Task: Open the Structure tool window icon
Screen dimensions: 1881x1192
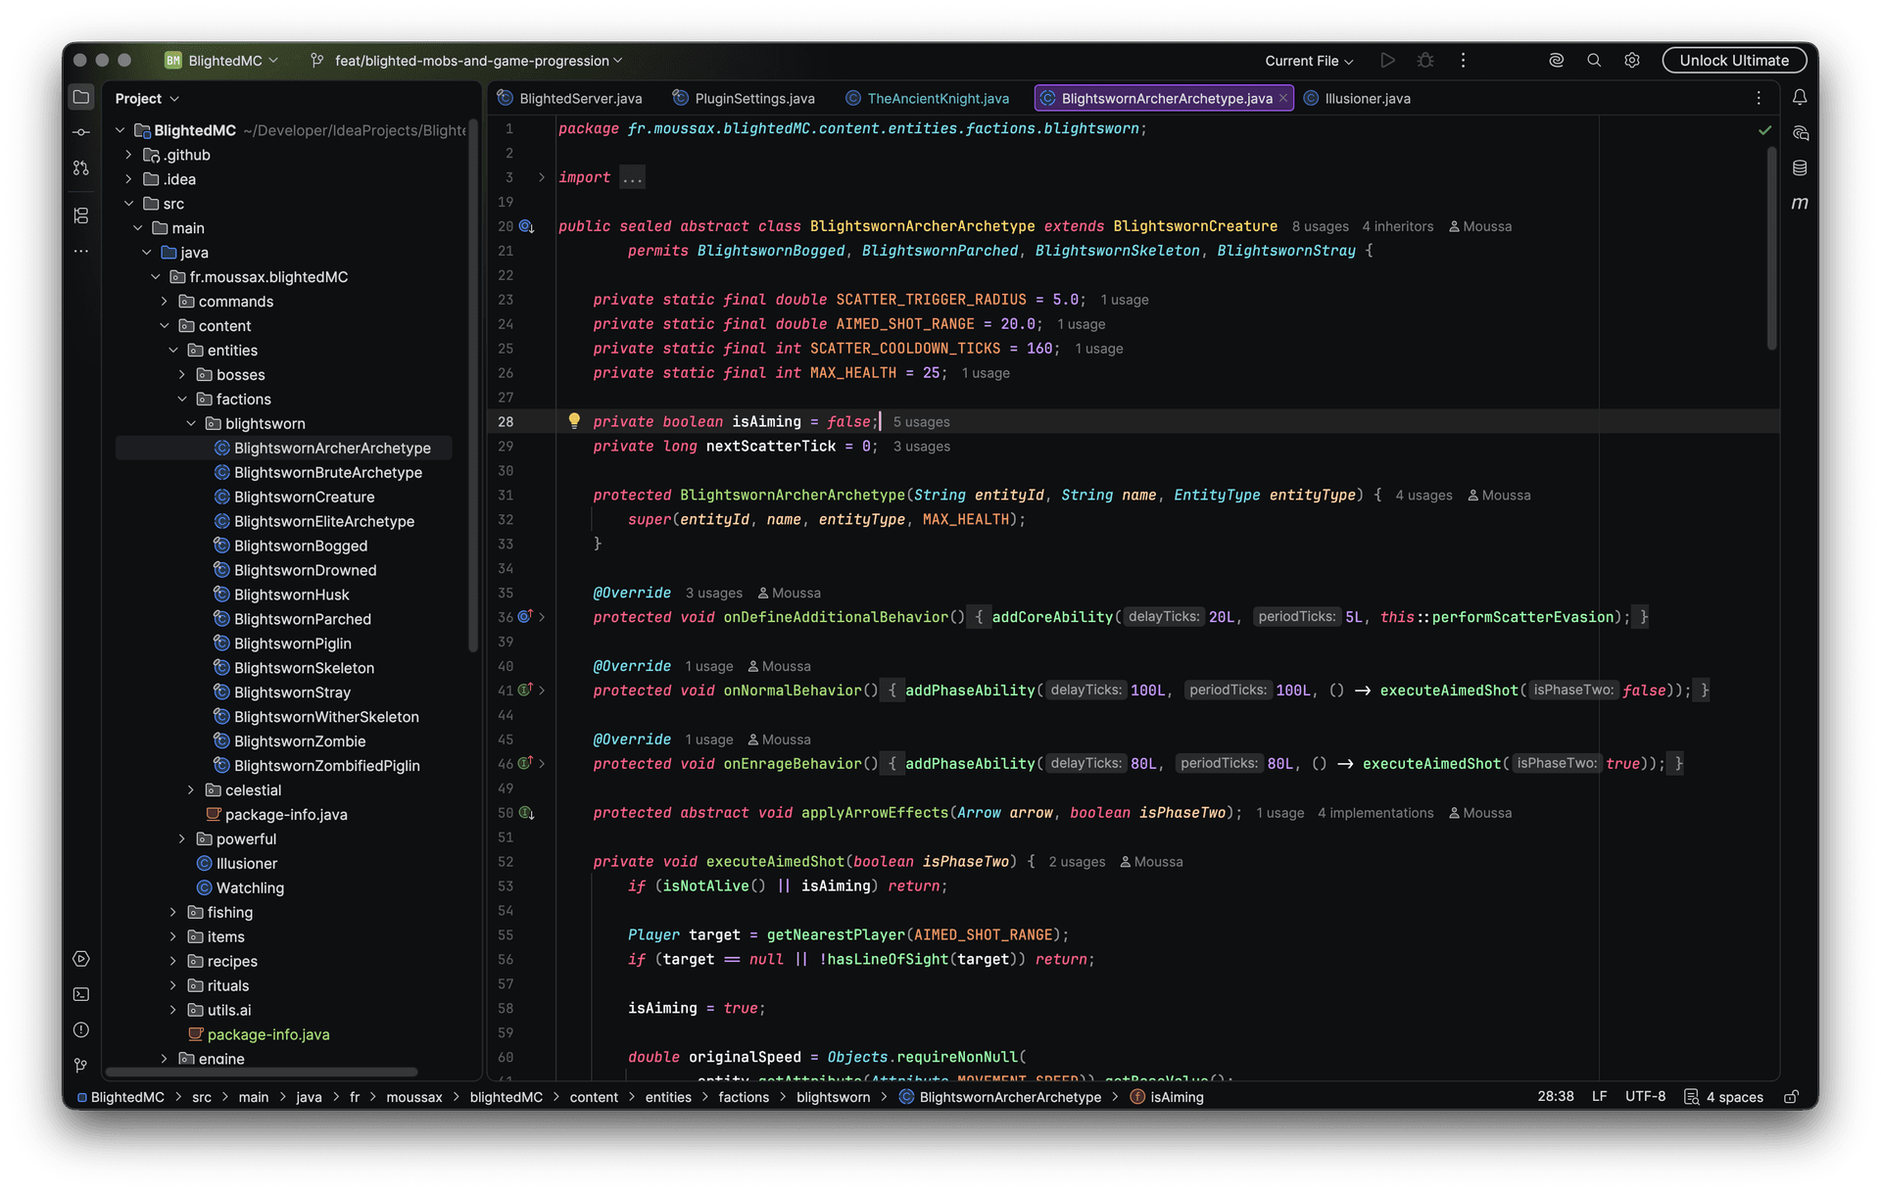Action: coord(81,215)
